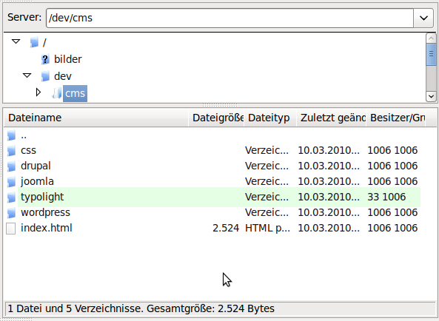Click the wordpress folder icon
This screenshot has height=321, width=439.
tap(11, 213)
